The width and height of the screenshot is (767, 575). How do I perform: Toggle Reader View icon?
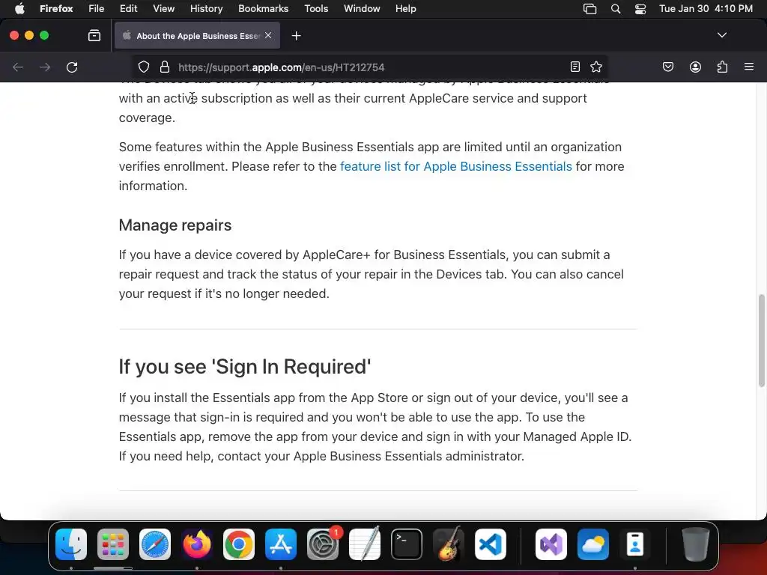click(x=575, y=67)
